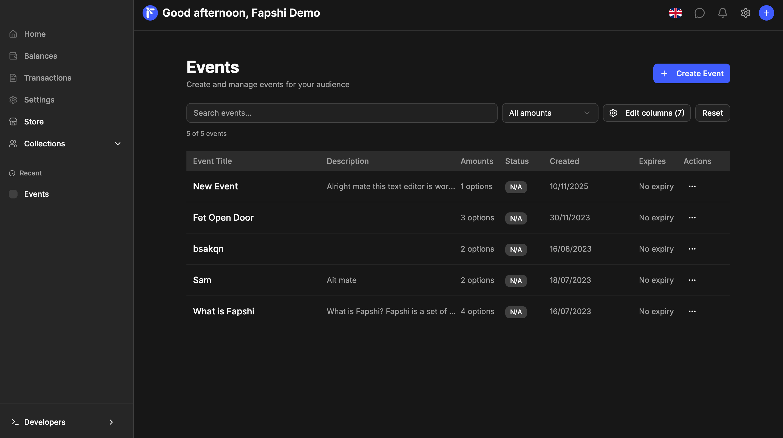The width and height of the screenshot is (783, 438).
Task: Expand the Developers chevron arrow
Action: [111, 422]
